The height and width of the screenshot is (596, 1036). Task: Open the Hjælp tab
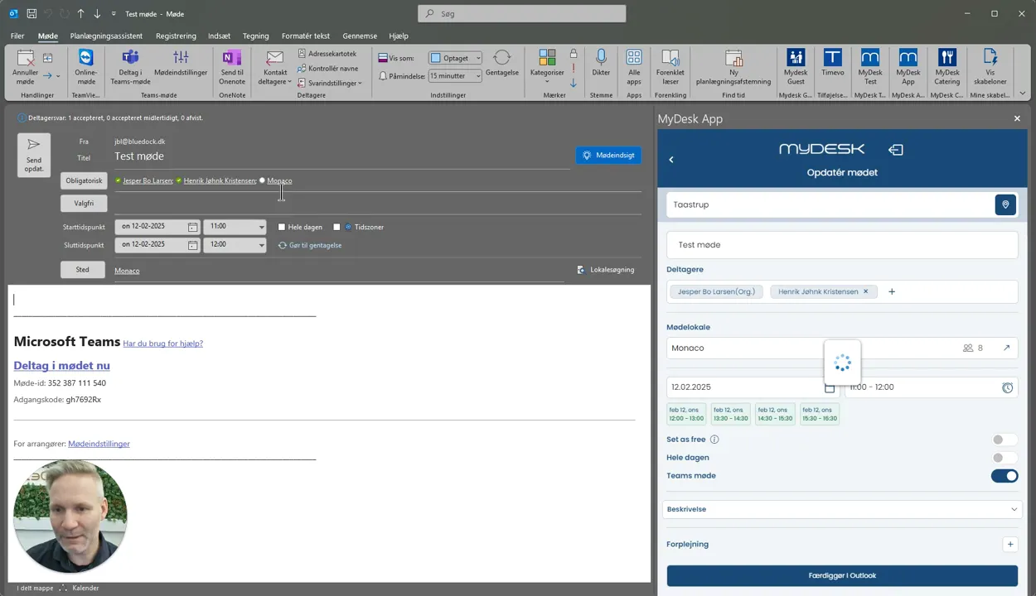399,36
